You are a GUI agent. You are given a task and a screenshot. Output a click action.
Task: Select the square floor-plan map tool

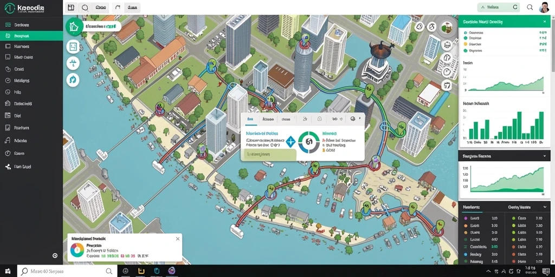click(x=73, y=47)
